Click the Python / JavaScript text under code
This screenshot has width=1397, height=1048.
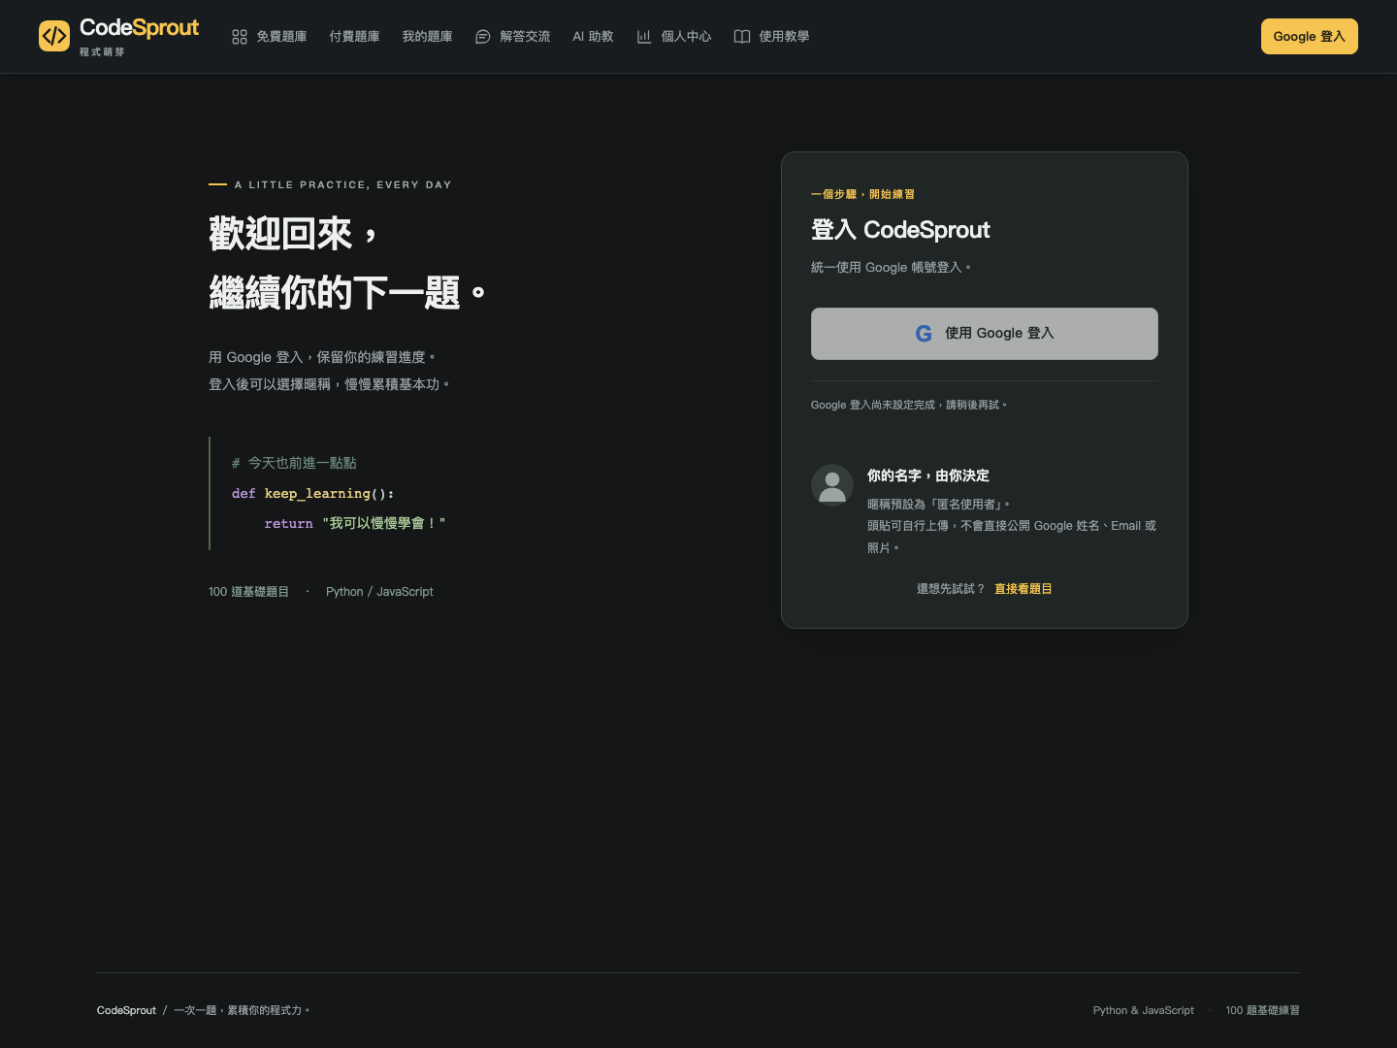(379, 592)
